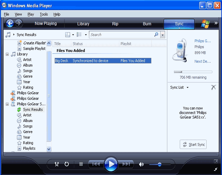Switch to the Burn tab

[x=147, y=24]
